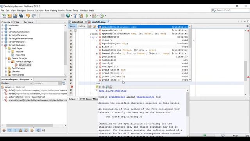Minimize the Projects panel
Screen dimensions: 250x141
[65, 22]
